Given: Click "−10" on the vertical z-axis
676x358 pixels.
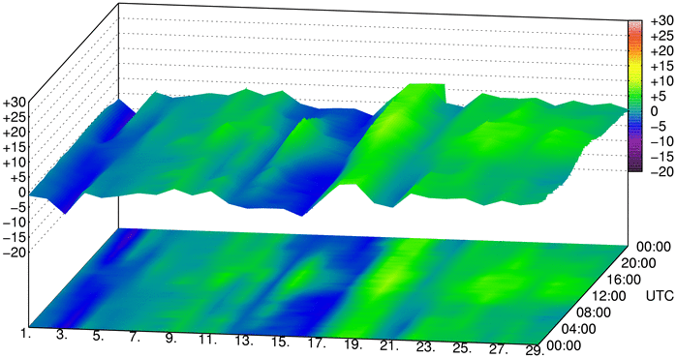Looking at the screenshot, I should 15,223.
